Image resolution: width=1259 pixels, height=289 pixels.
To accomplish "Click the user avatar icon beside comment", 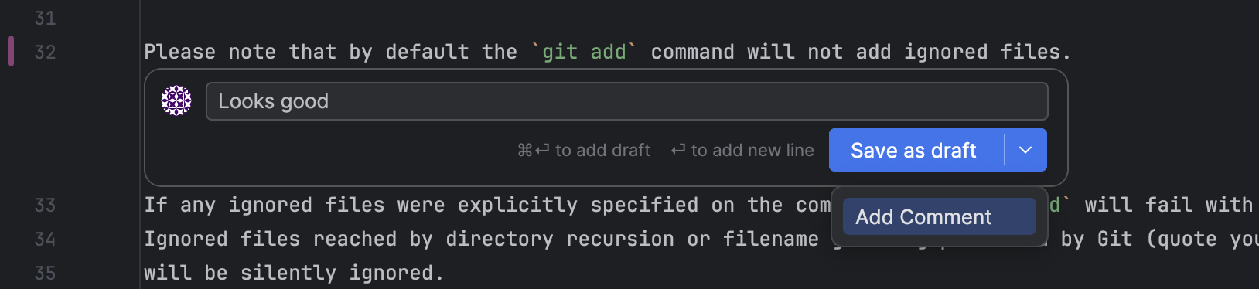I will click(176, 100).
